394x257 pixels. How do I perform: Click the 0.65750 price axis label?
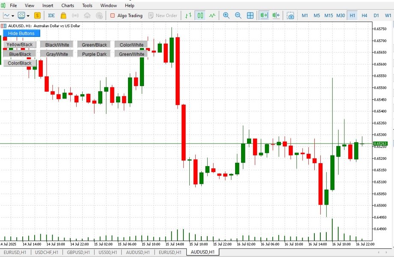(x=380, y=29)
